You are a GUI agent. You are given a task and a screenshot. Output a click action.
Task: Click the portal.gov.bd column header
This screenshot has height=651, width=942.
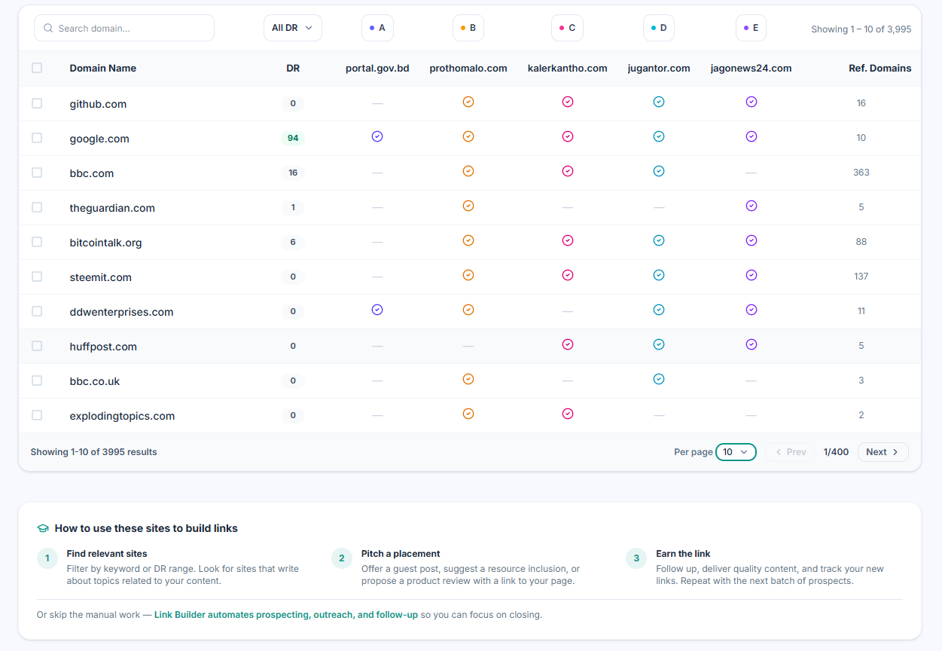pos(377,68)
